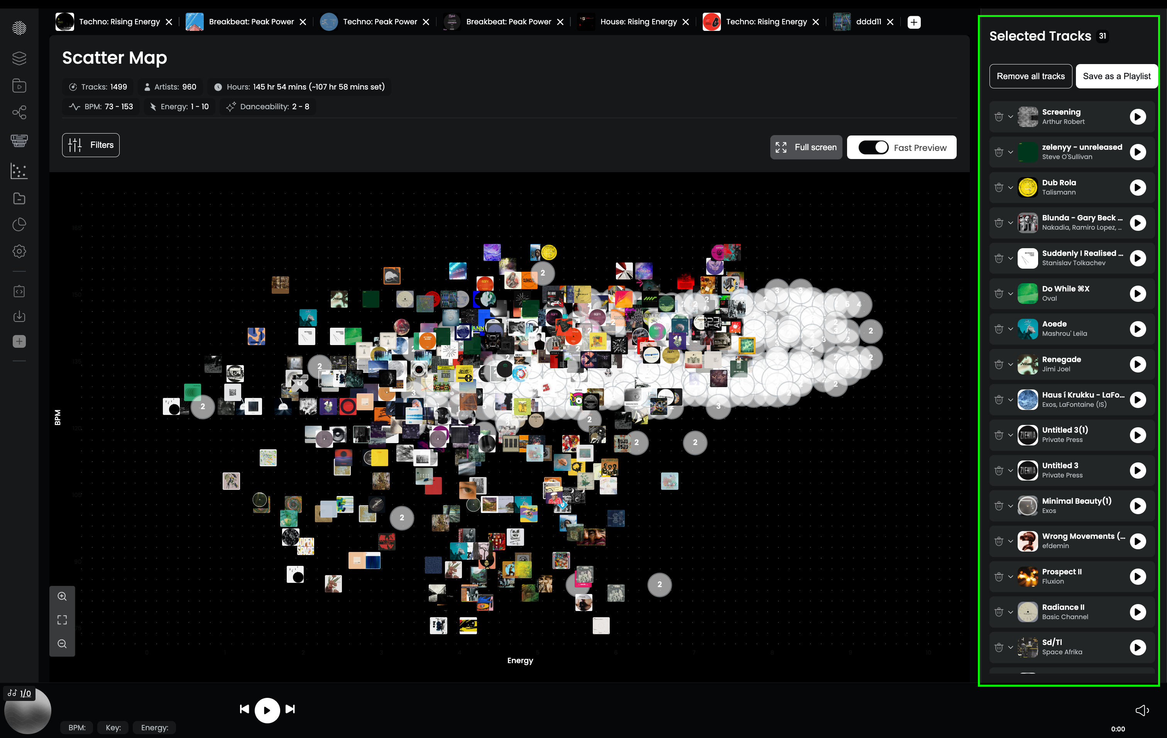Close the Techno: Peak Power tab
1167x738 pixels.
coord(426,22)
